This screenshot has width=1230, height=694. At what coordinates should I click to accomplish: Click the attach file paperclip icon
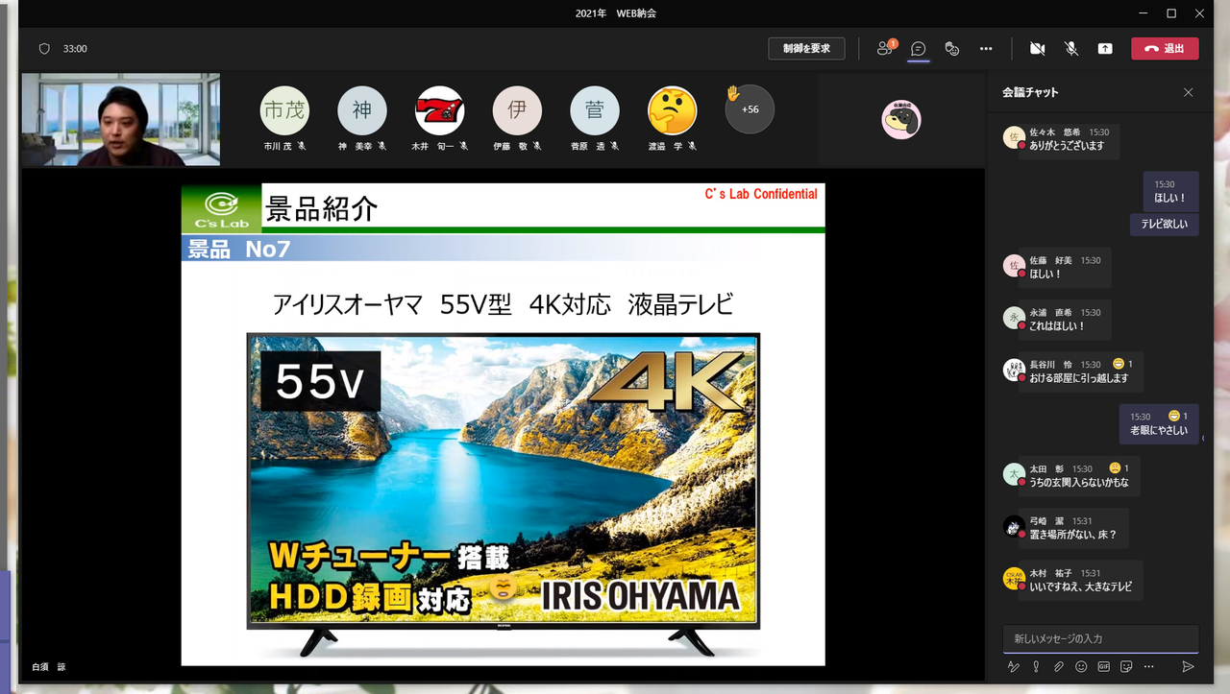coord(1058,666)
